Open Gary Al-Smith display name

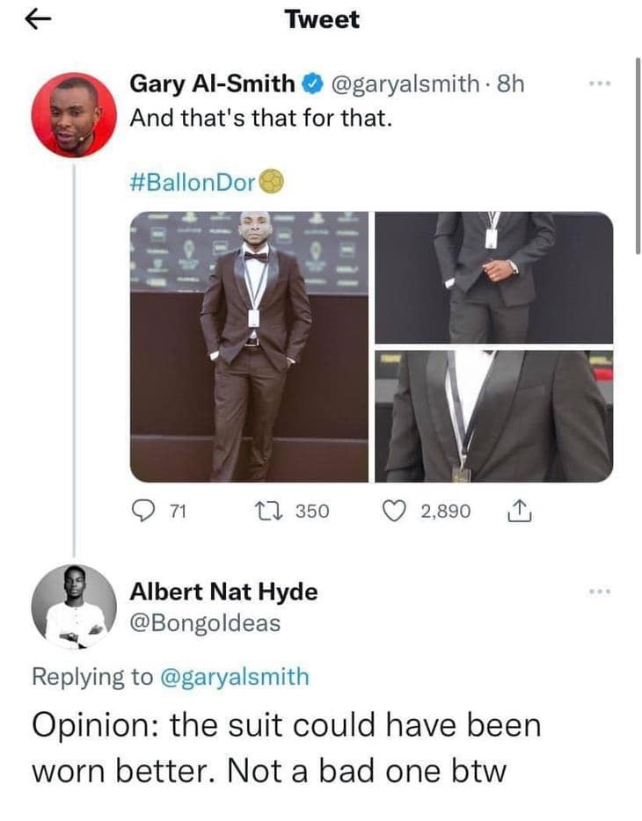pyautogui.click(x=212, y=84)
